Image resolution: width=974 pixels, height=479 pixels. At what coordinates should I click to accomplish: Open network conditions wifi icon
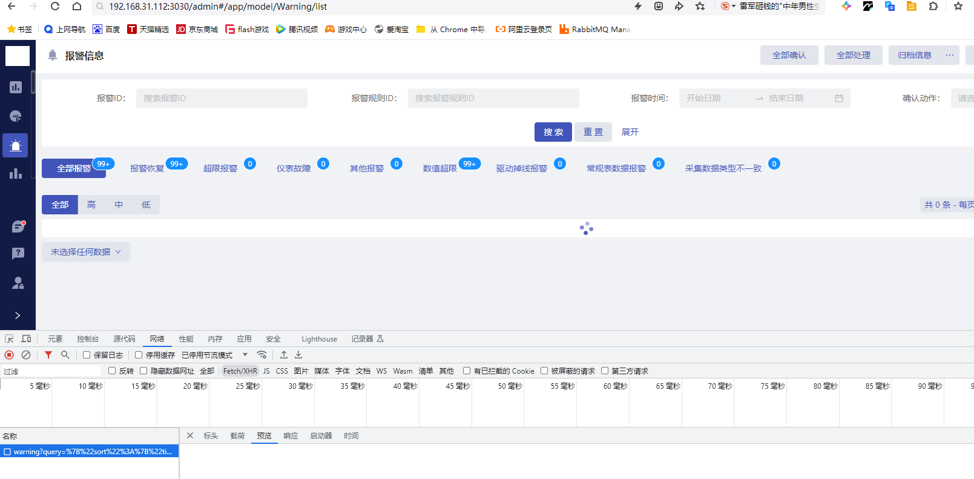coord(262,355)
